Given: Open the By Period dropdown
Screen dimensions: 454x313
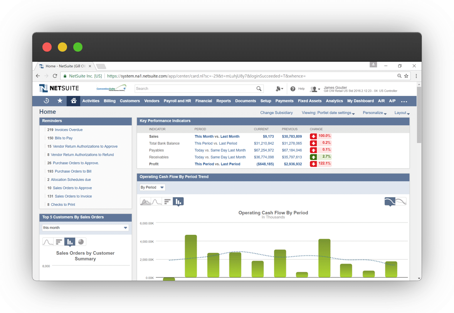Looking at the screenshot, I should click(x=152, y=187).
